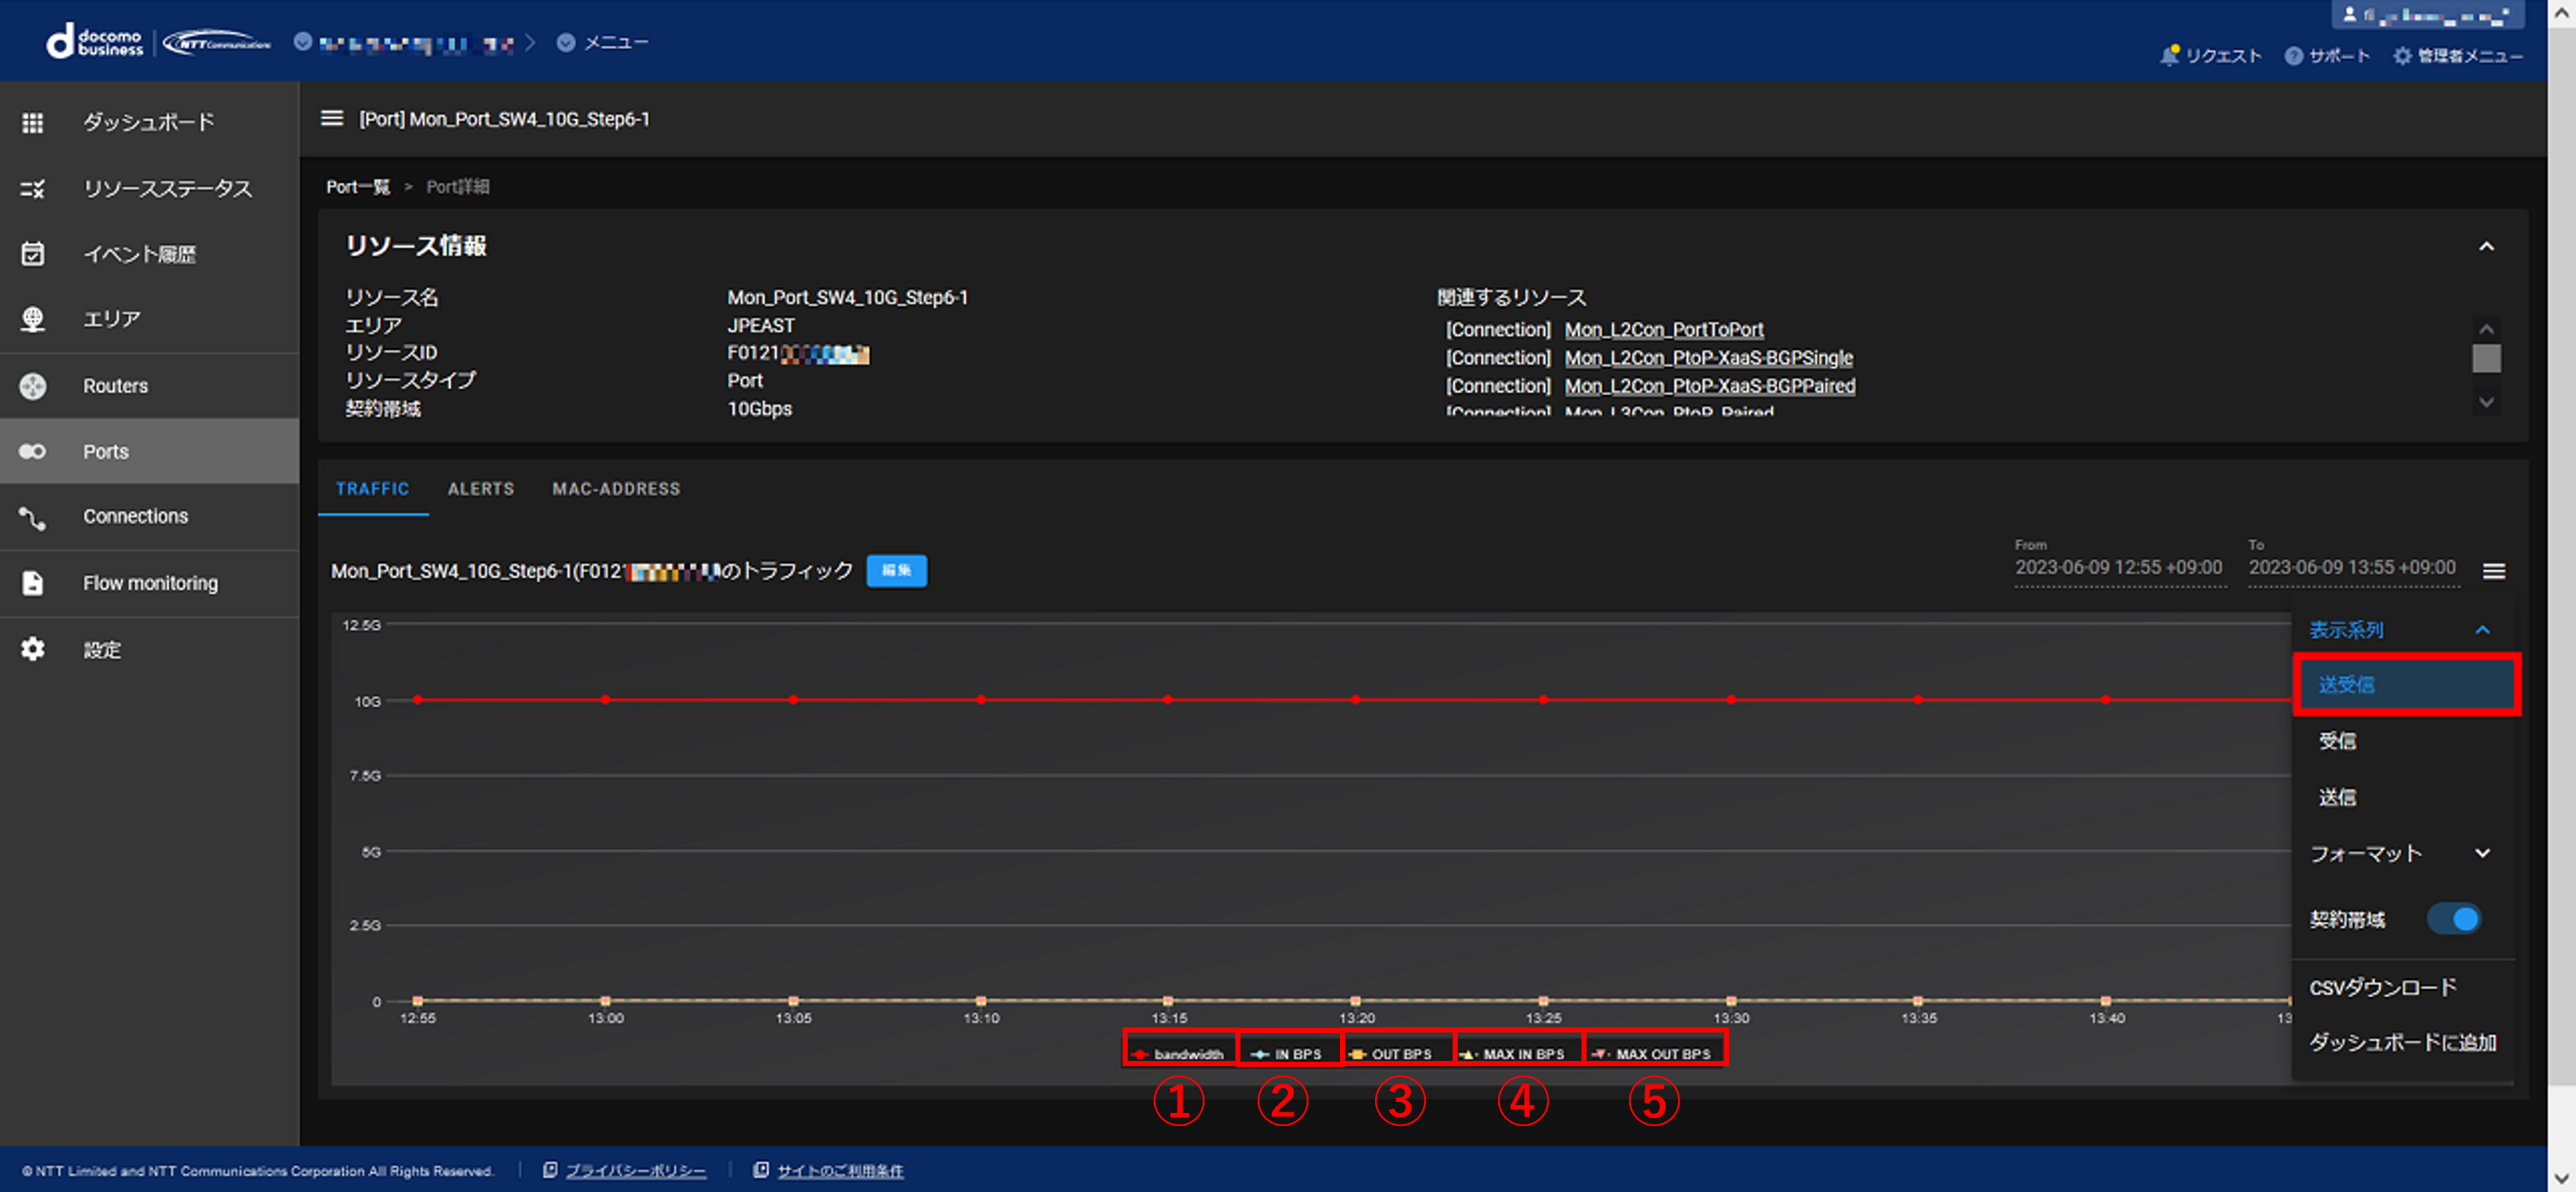
Task: Open the プライバシーポリシー footer link
Action: coord(636,1171)
